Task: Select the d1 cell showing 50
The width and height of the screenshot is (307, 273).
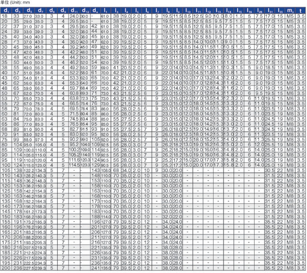Action: click(5, 93)
